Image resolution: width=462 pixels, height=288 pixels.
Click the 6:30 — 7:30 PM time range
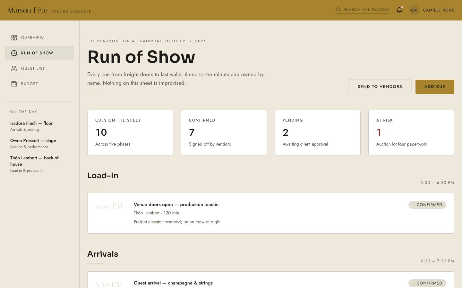tap(437, 261)
